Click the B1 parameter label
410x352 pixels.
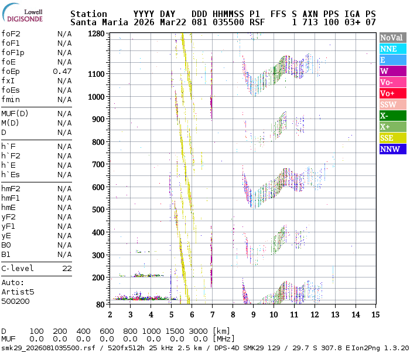pyautogui.click(x=6, y=255)
